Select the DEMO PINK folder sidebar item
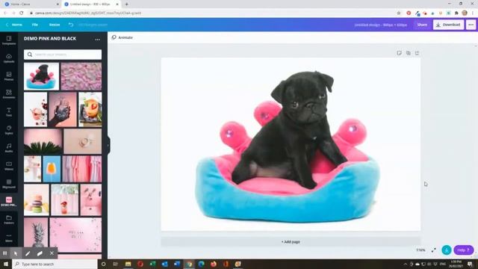Image resolution: width=478 pixels, height=269 pixels. click(9, 202)
